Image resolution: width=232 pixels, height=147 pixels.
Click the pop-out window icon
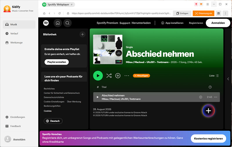pos(218,13)
